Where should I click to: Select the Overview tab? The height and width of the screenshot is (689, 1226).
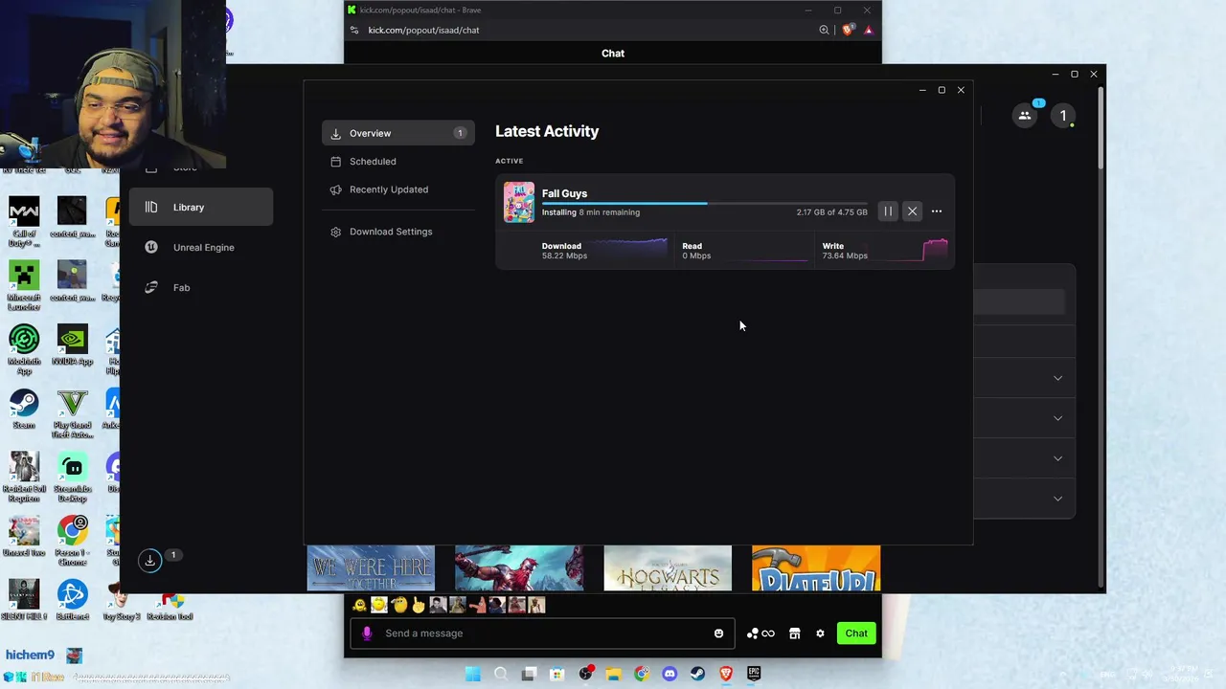tap(398, 133)
